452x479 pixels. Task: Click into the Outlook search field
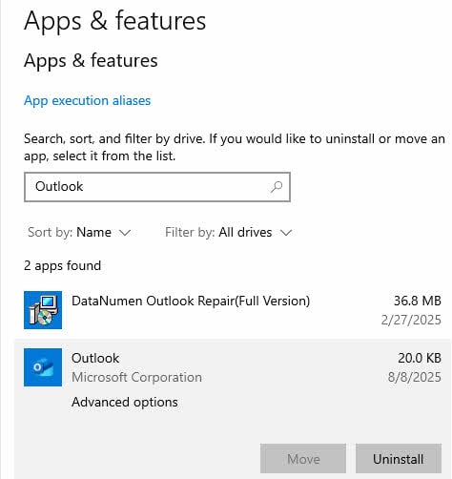(x=157, y=187)
